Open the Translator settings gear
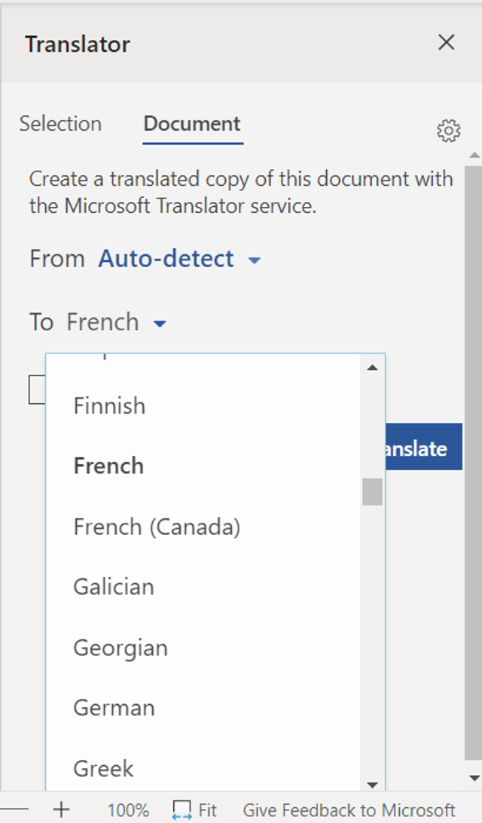The image size is (482, 823). (x=449, y=130)
